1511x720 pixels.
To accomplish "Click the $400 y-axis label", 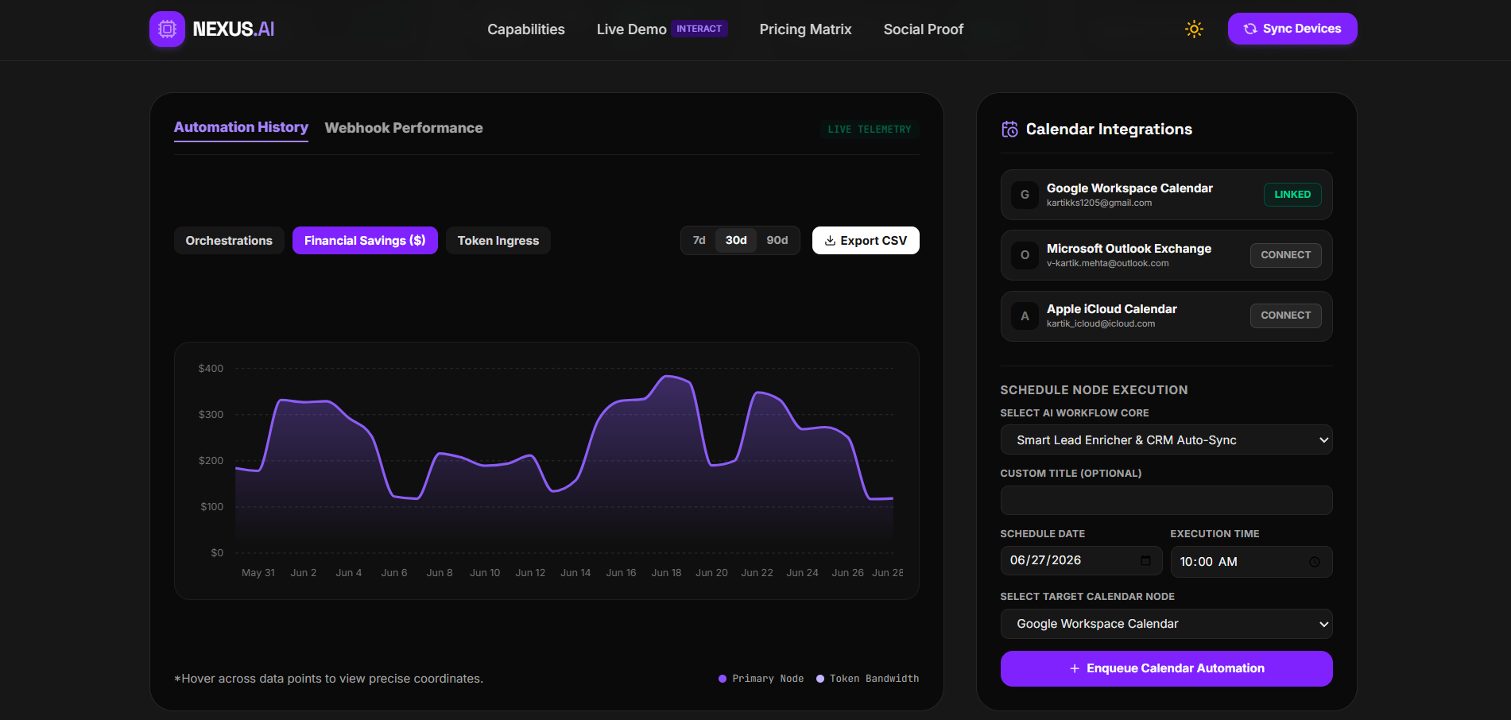I will (x=211, y=368).
